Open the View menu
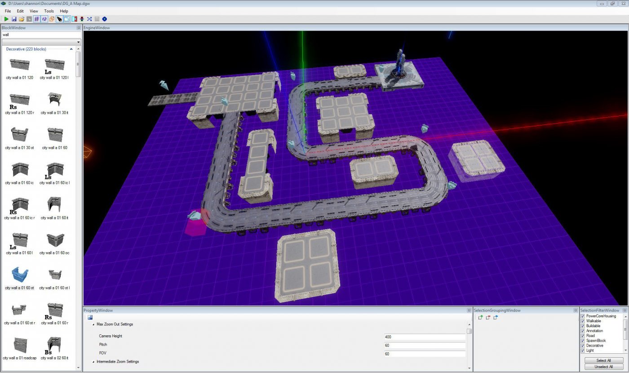The image size is (629, 373). coord(34,11)
